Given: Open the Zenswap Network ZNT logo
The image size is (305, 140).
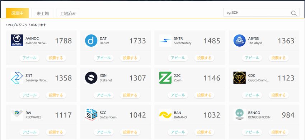Looking at the screenshot, I should (17, 78).
